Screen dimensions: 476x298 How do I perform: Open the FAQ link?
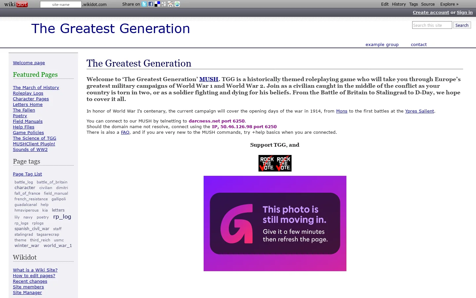[x=125, y=132]
